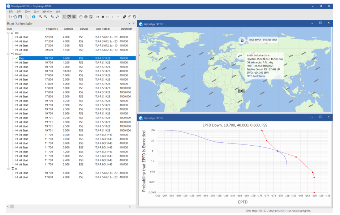Save the file with the floppy disk icon
The image size is (340, 215).
point(20,17)
